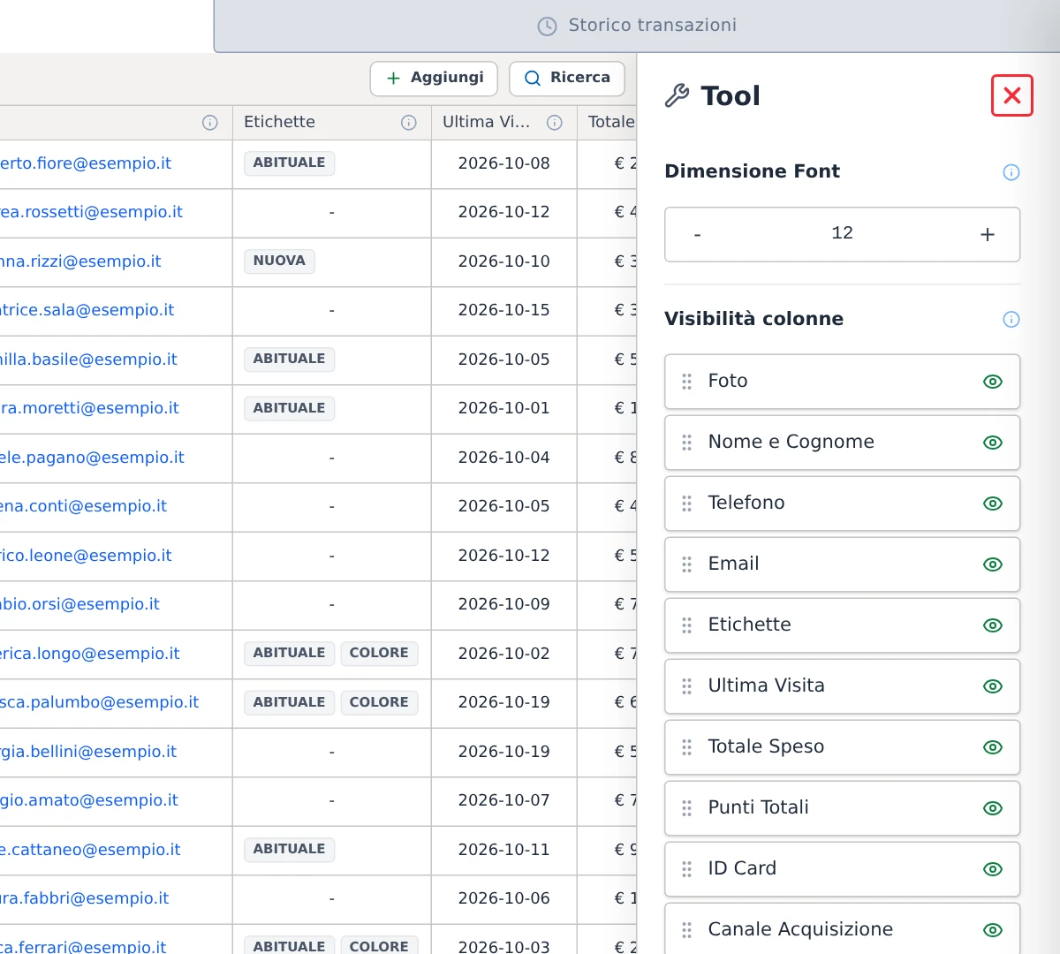Click the clock icon beside Storico transazioni
The height and width of the screenshot is (954, 1060).
pos(548,26)
